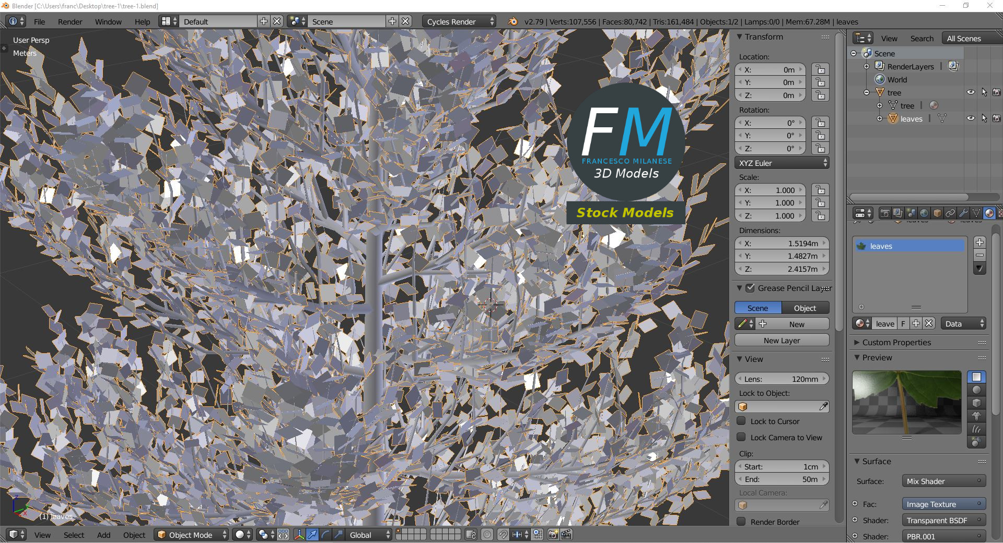Open the File menu
The height and width of the screenshot is (543, 1003).
pos(39,21)
